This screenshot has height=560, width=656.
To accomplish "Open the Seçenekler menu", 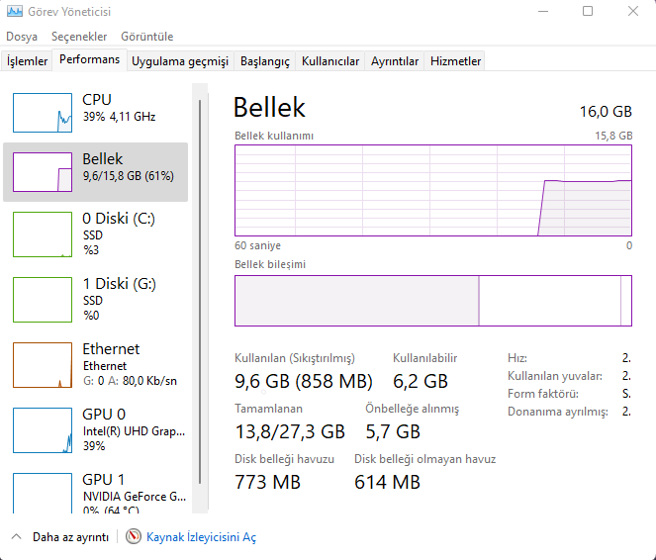I will tap(79, 37).
